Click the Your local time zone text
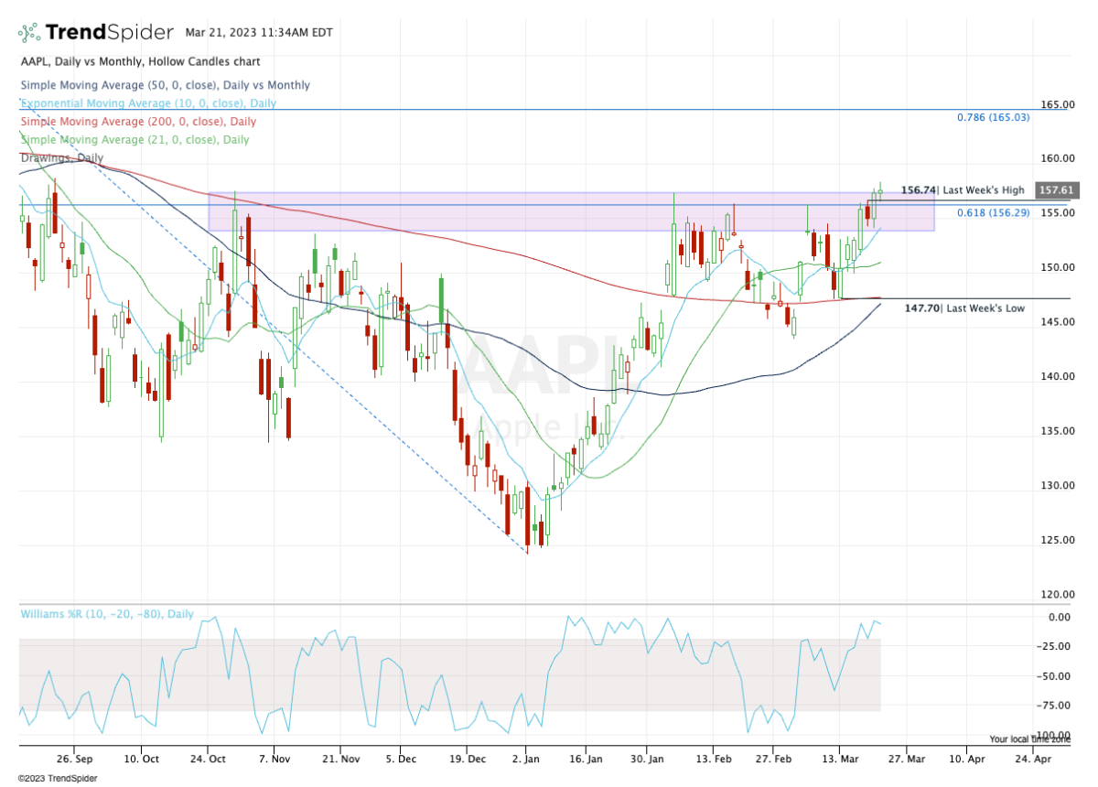The width and height of the screenshot is (1098, 787). click(x=1029, y=738)
